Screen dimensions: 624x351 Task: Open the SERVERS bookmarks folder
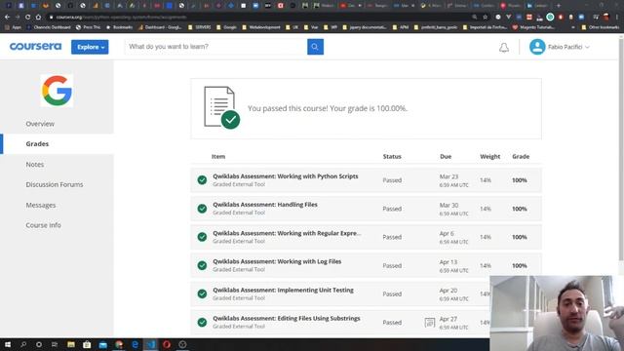[x=200, y=27]
